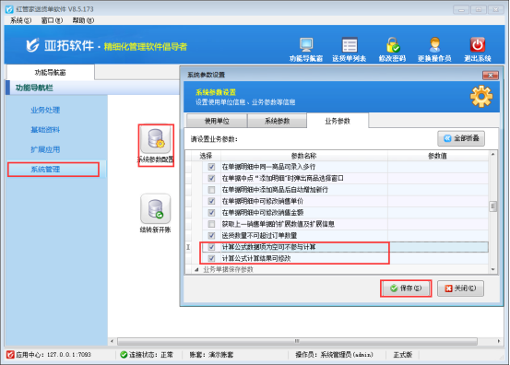Screen dimensions: 510x365
Task: Collapse the 业务单据保存参数 group
Action: (196, 269)
